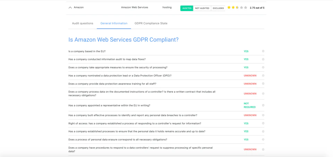Click info icon for information audit question
The height and width of the screenshot is (157, 333).
point(263,59)
